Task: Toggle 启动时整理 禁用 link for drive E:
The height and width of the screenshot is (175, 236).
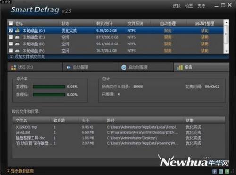Action: click(205, 44)
